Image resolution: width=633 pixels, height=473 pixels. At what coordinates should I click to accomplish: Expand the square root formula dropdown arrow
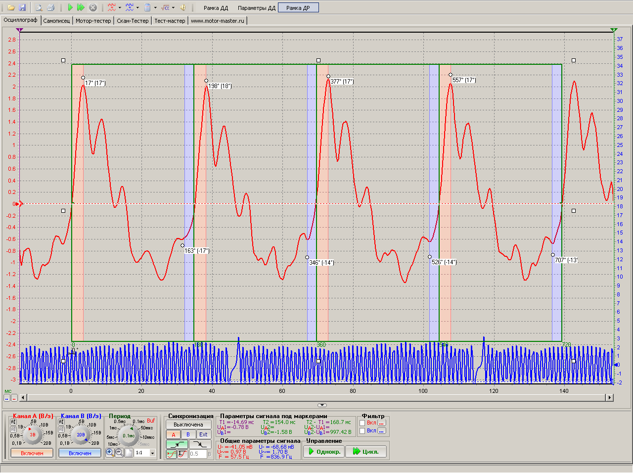tap(173, 7)
